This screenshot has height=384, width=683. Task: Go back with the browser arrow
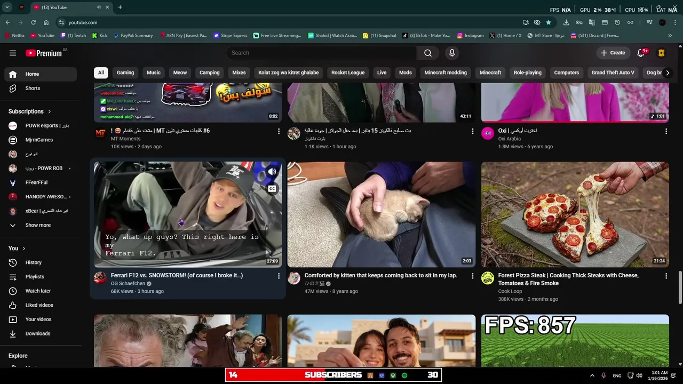pos(7,22)
